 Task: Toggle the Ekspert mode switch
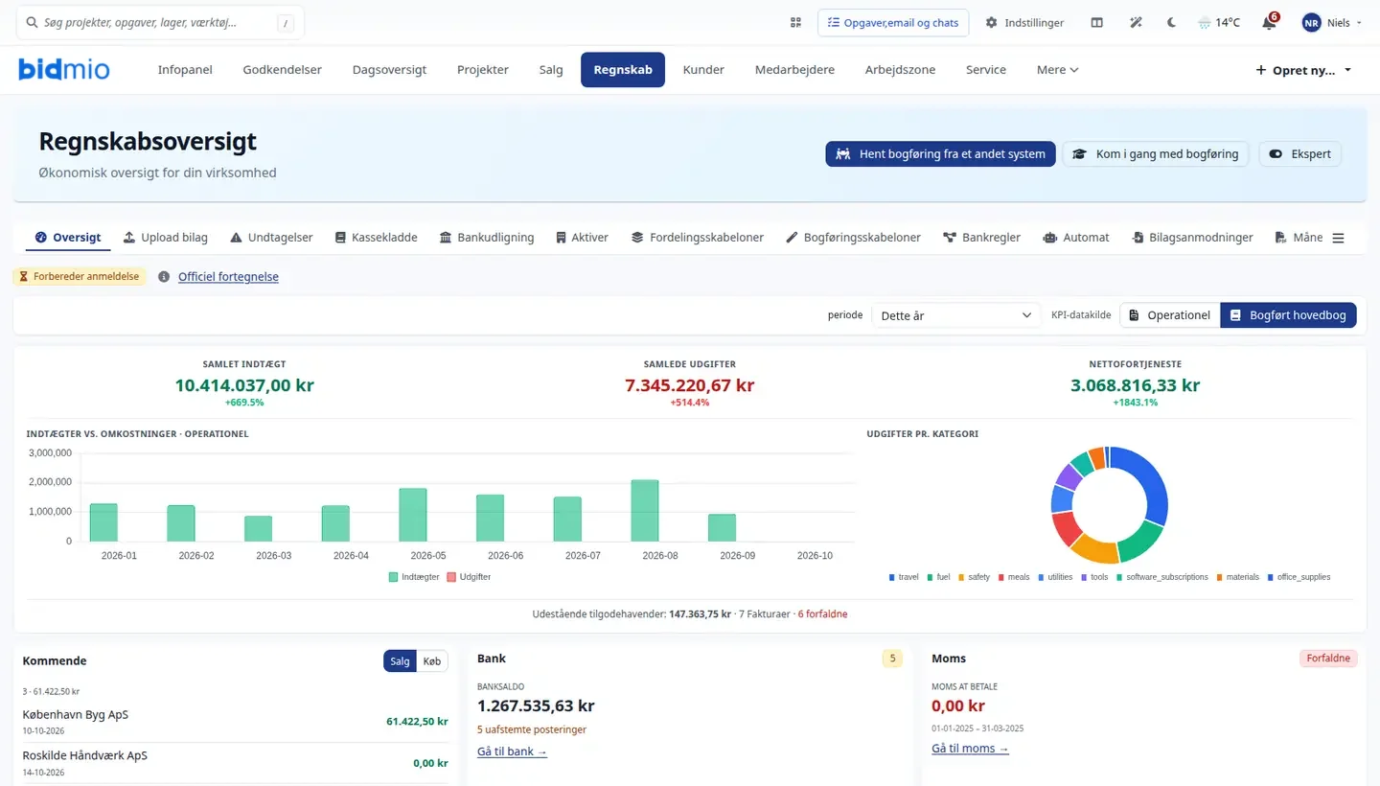click(1300, 153)
